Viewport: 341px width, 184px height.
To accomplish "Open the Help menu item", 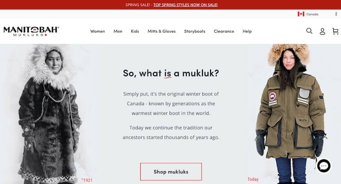I will [x=247, y=31].
